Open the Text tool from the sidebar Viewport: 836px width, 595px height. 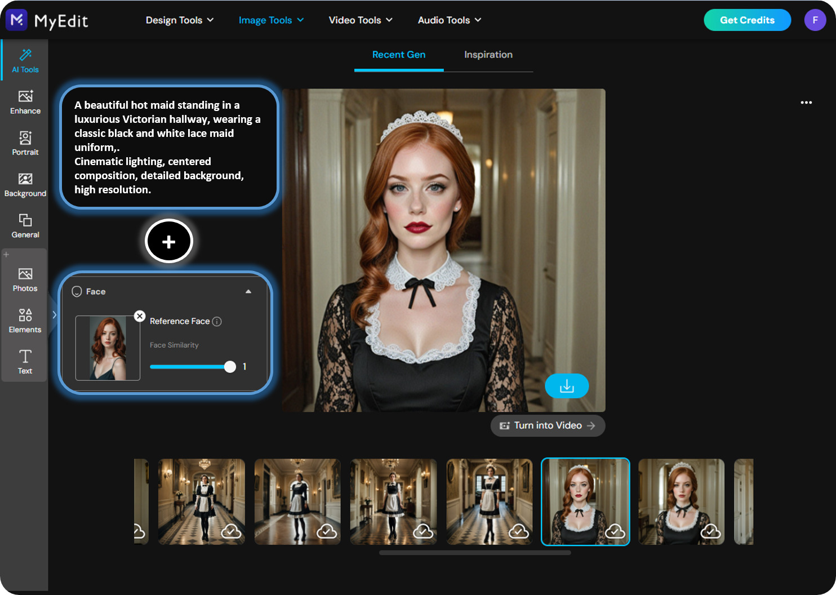click(x=25, y=361)
